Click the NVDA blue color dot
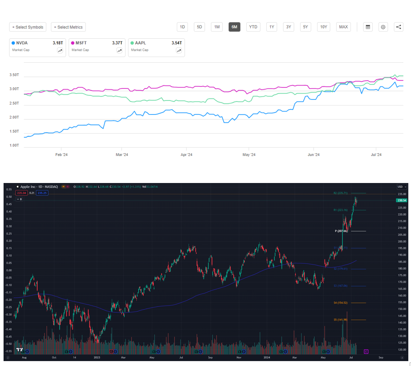 (x=13, y=43)
